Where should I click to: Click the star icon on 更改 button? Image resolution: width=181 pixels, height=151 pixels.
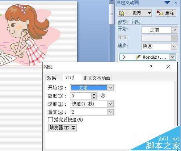pos(122,13)
